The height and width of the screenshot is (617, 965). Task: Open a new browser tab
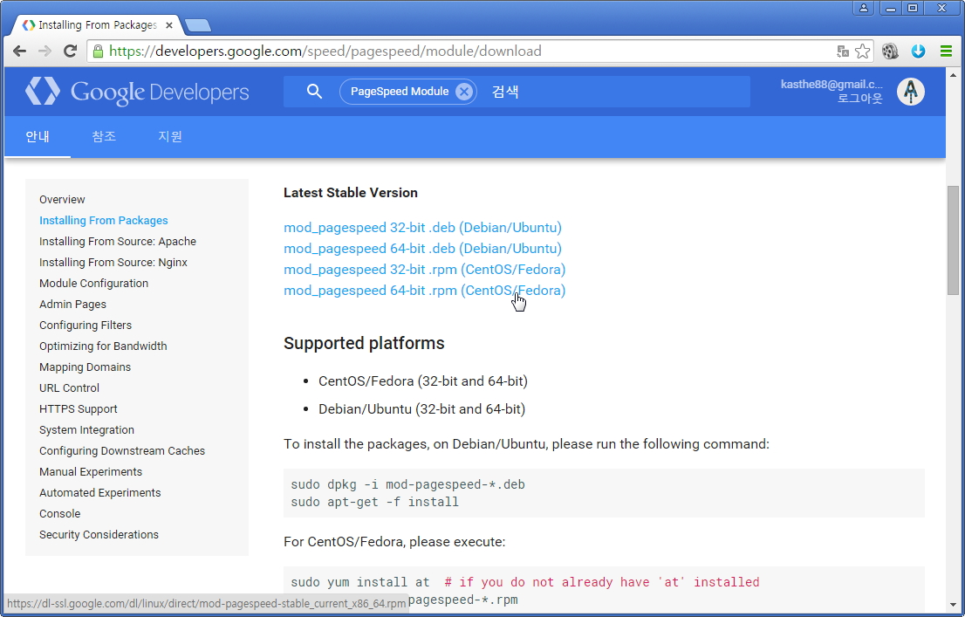tap(198, 25)
